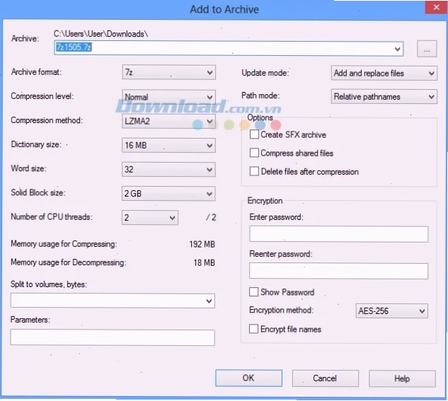This screenshot has width=448, height=401.
Task: Click the browse "..." button beside Archive
Action: (427, 49)
